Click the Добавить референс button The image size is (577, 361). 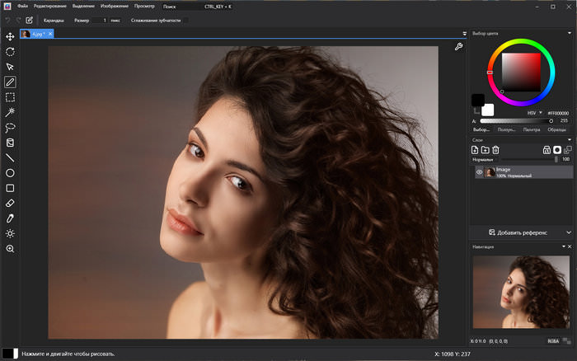518,232
